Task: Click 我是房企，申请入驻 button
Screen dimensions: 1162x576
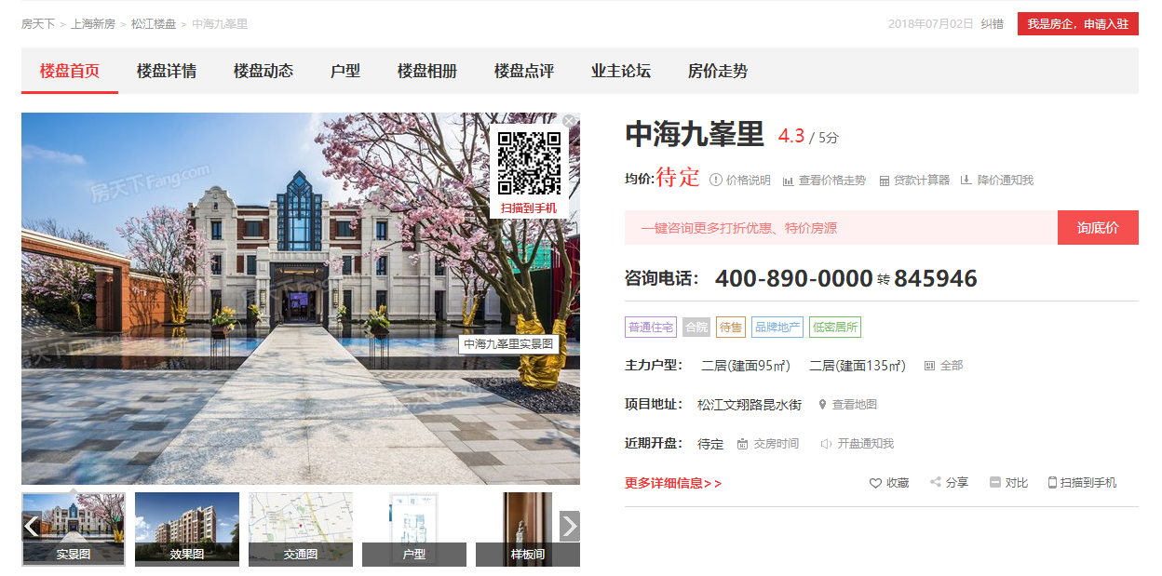Action: [x=1078, y=24]
